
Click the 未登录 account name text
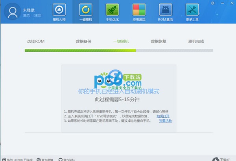coord(29,10)
